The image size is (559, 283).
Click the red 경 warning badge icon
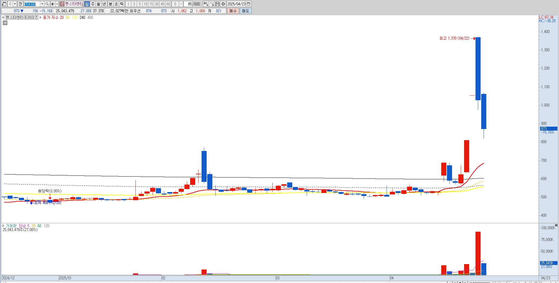(62, 4)
